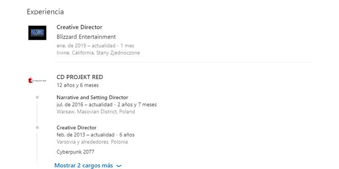
Task: Select the Narrative and Setting Director role
Action: click(92, 97)
